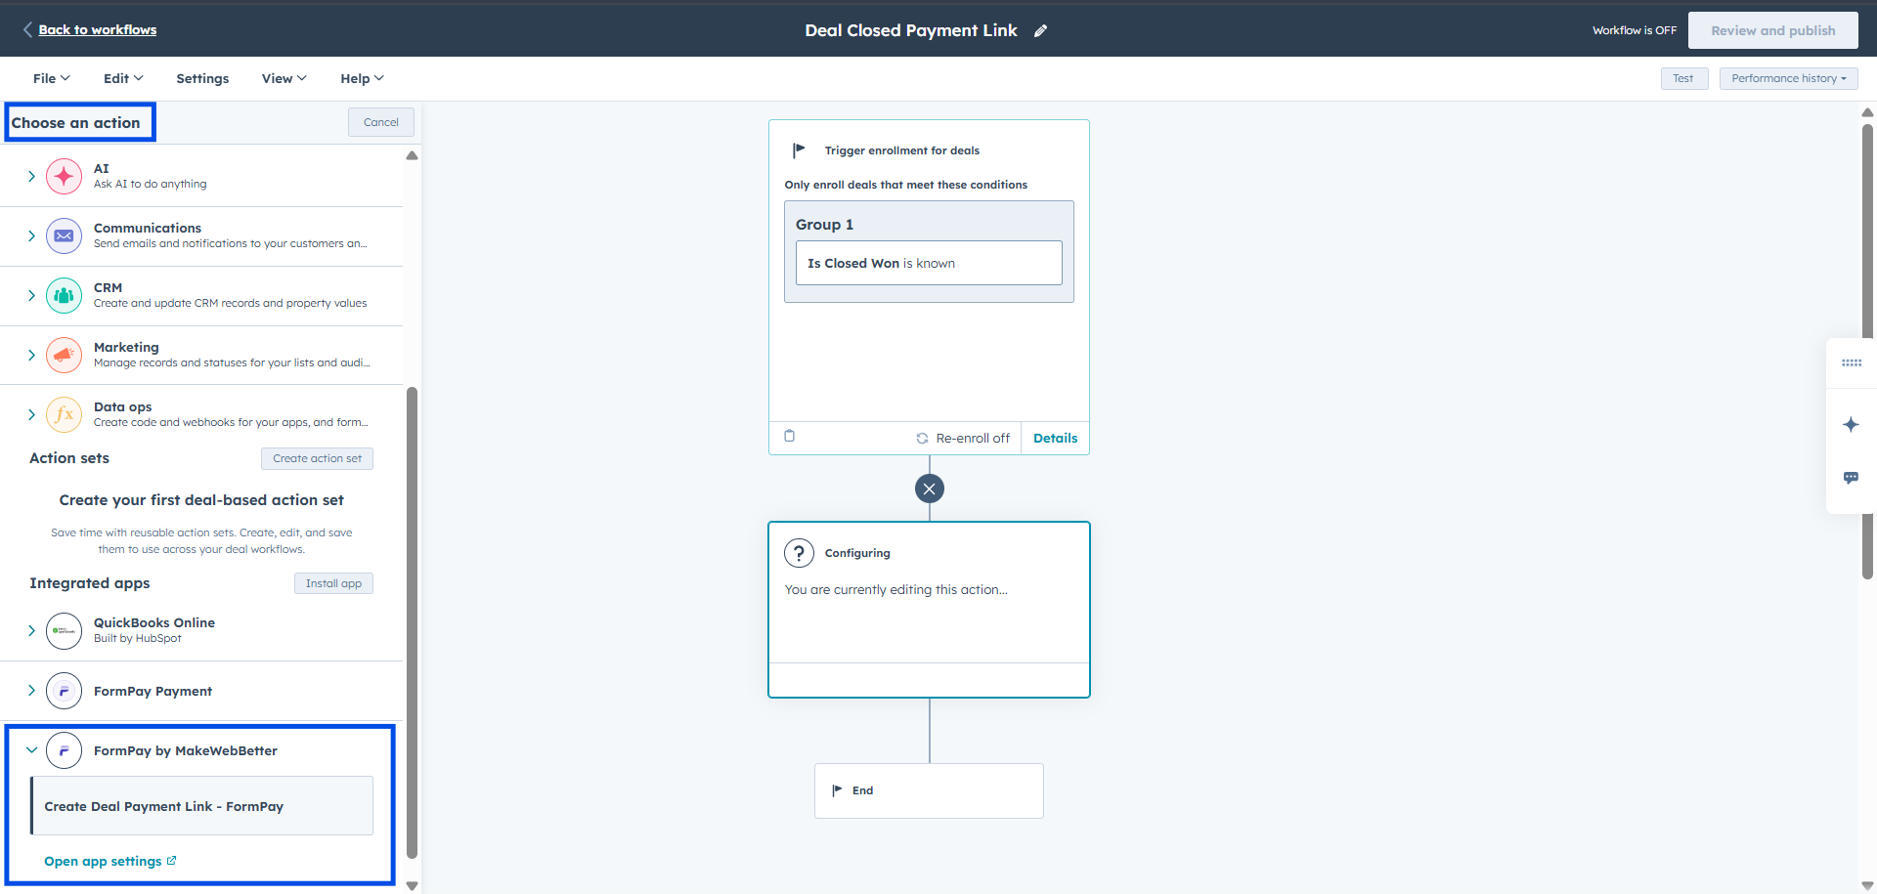Open the chat comments side icon
The height and width of the screenshot is (894, 1877).
pos(1851,478)
